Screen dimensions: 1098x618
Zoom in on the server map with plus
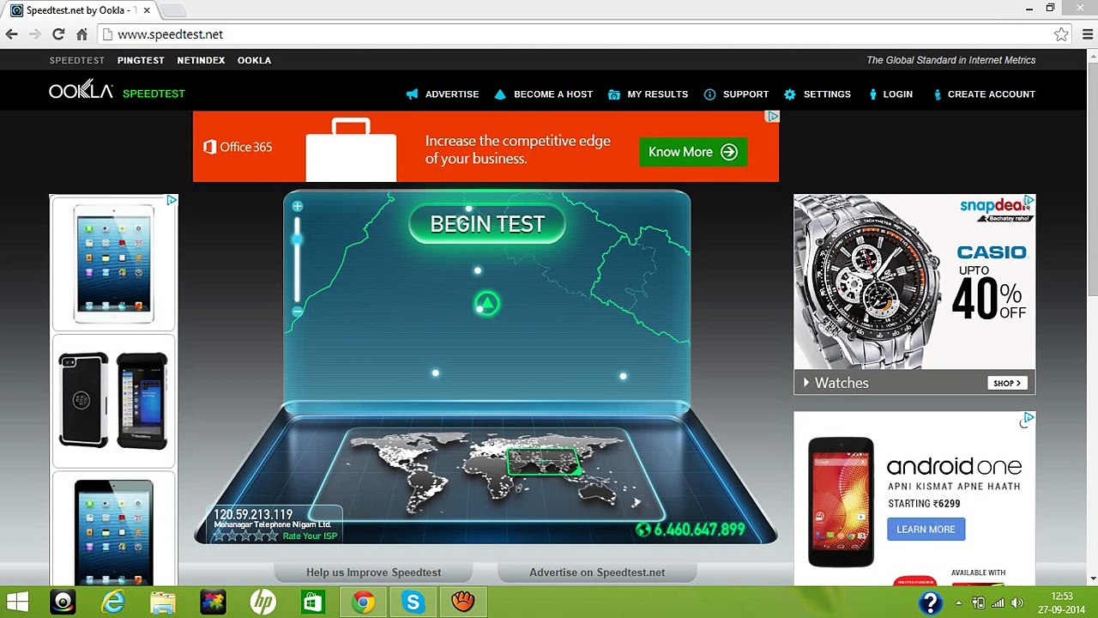coord(297,206)
